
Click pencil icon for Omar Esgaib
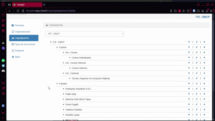click(196, 105)
